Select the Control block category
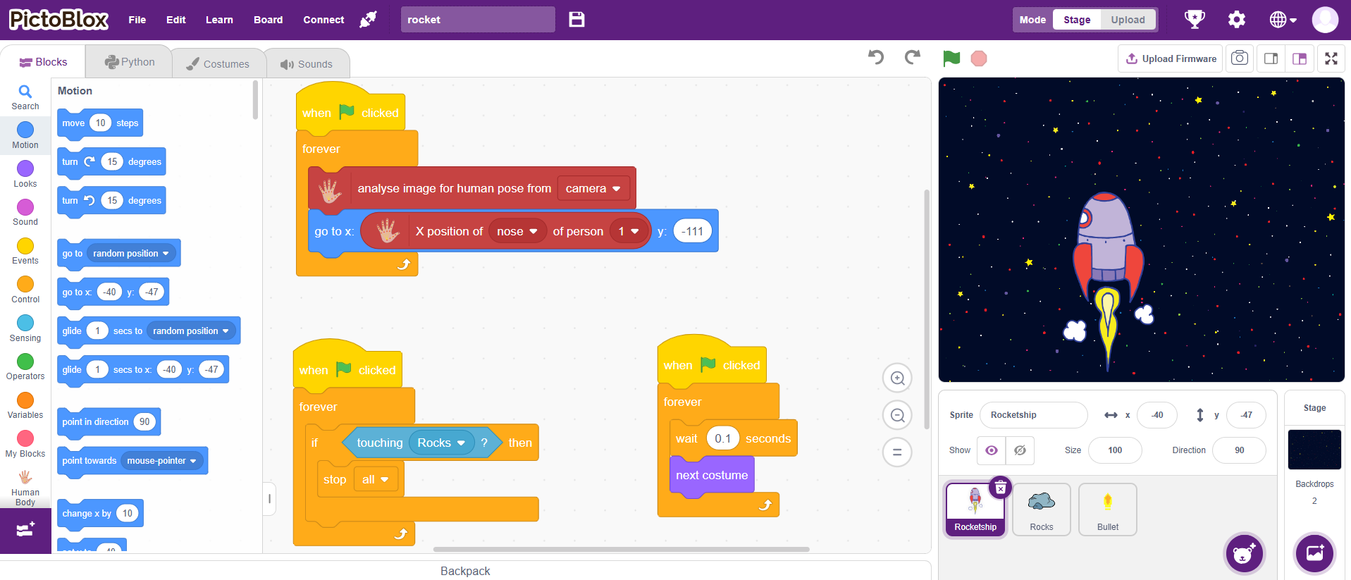Screen dimensions: 1351x580 [25, 290]
